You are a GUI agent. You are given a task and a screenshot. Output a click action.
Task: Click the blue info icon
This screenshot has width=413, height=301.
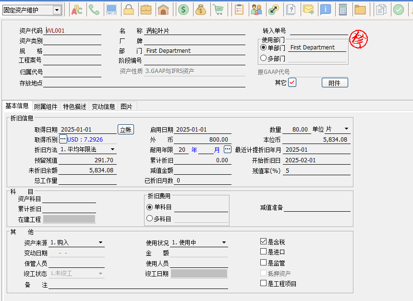326,10
